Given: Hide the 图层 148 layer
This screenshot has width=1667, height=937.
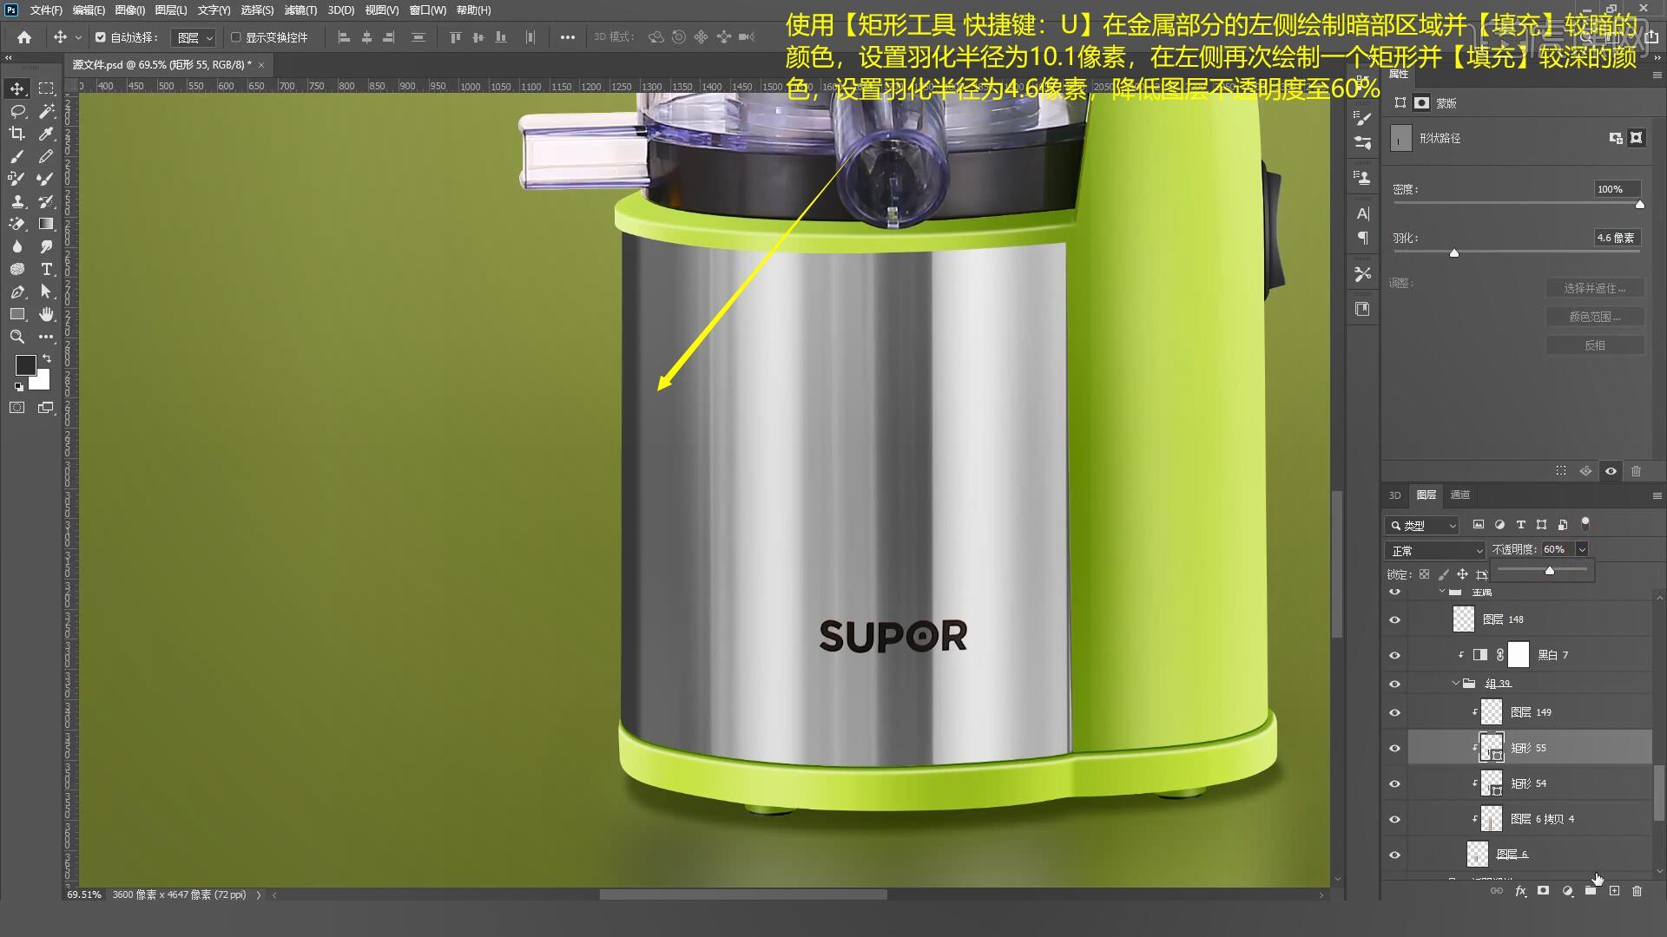Looking at the screenshot, I should tap(1394, 619).
